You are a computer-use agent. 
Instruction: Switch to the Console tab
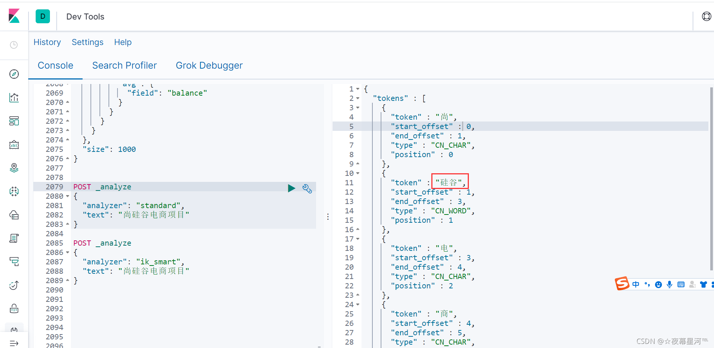(56, 66)
